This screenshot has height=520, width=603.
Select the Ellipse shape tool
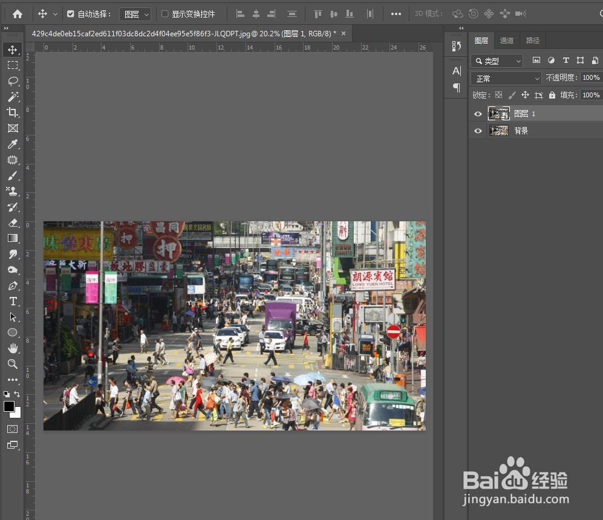12,333
